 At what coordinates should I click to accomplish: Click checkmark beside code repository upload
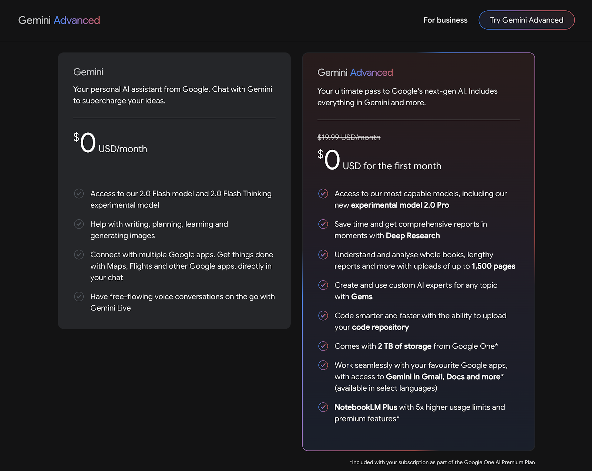coord(323,315)
